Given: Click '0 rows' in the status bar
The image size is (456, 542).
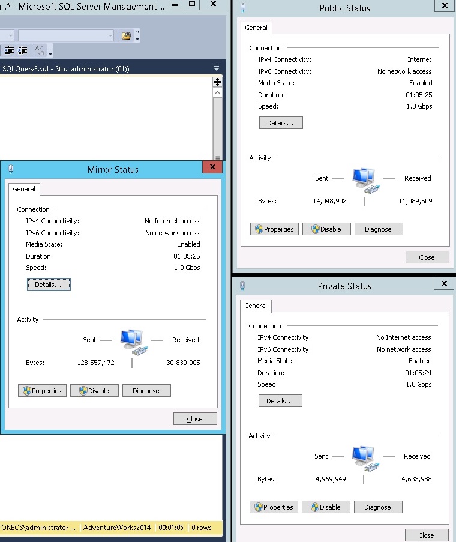Looking at the screenshot, I should click(202, 528).
